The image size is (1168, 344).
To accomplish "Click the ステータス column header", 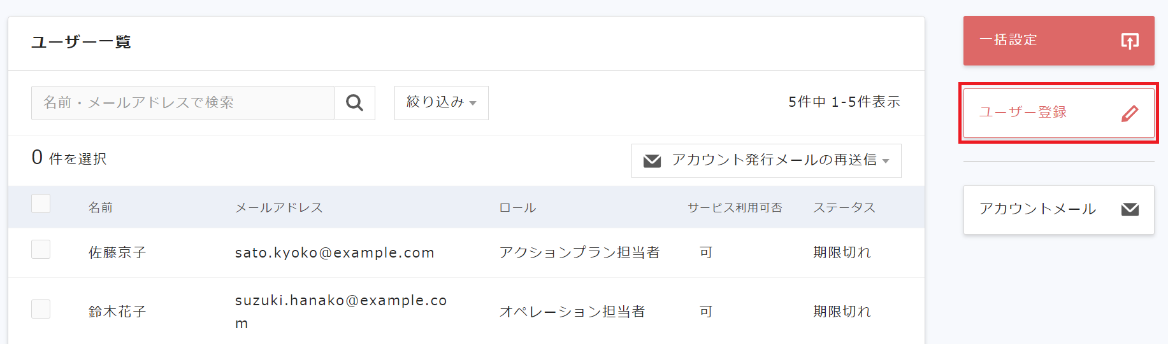I will (x=844, y=208).
